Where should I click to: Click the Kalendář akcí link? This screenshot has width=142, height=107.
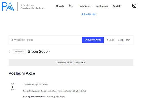[x=89, y=14]
